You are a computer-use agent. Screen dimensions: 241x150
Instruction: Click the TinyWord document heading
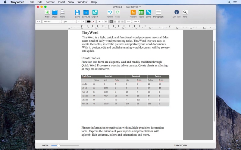[x=90, y=33]
